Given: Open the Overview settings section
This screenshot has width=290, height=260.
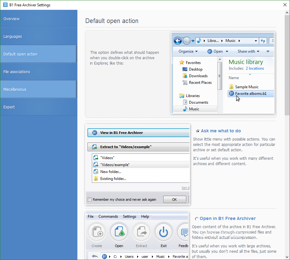Looking at the screenshot, I should tap(39, 19).
